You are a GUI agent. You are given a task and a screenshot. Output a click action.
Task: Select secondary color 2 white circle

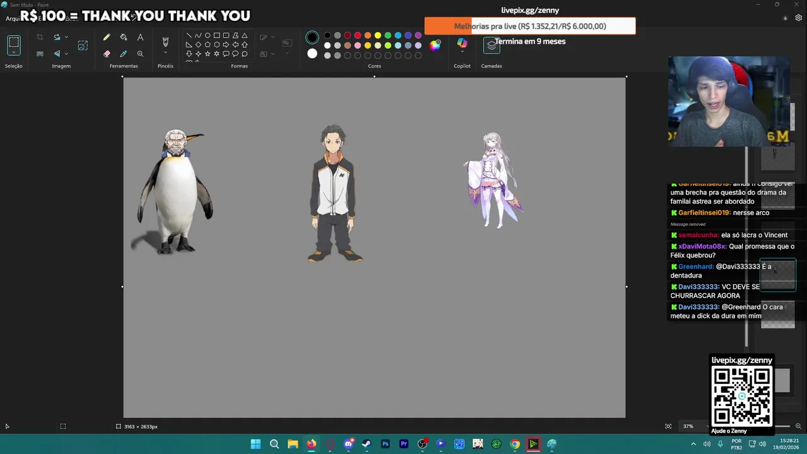coord(312,54)
